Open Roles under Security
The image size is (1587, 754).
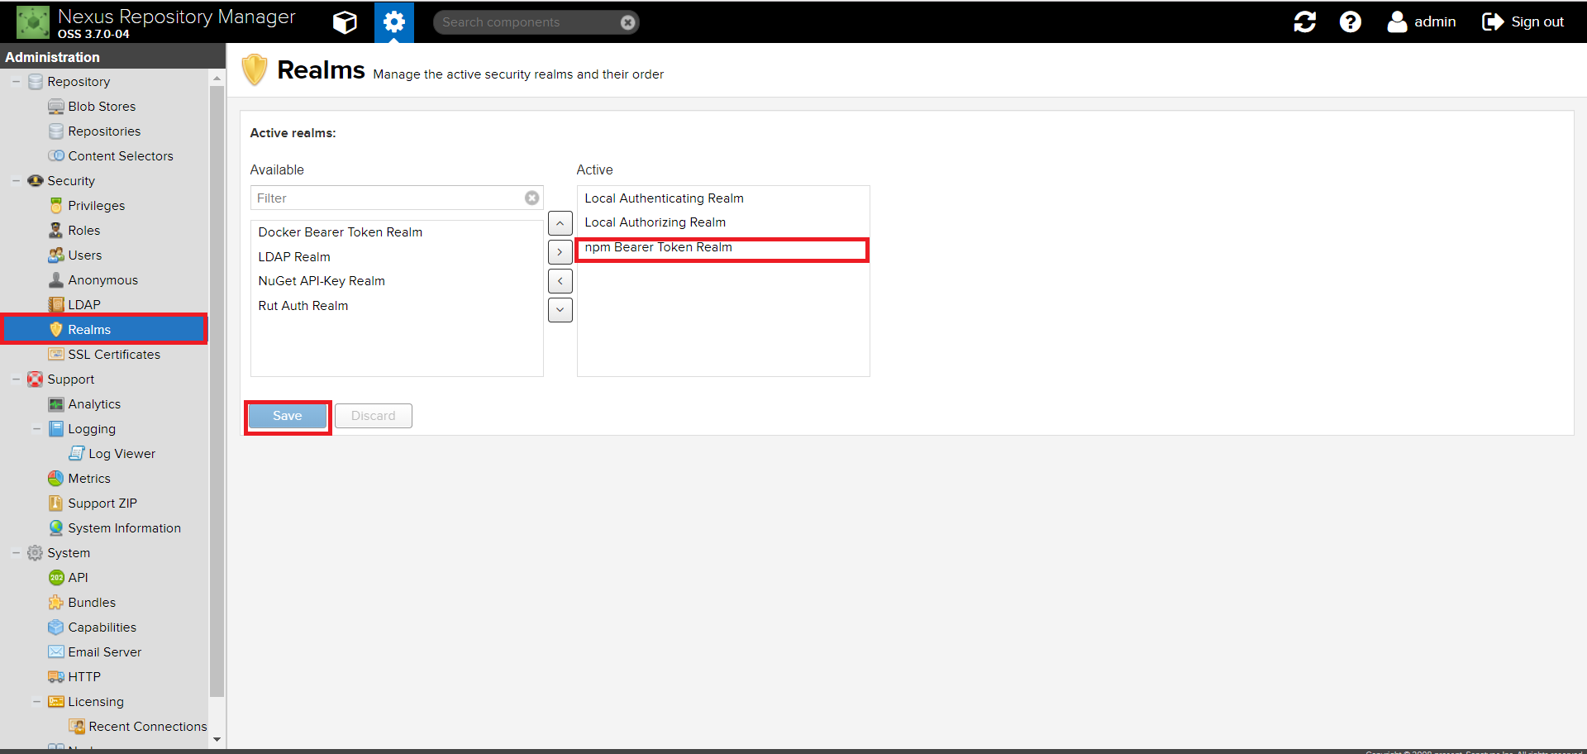(x=83, y=231)
